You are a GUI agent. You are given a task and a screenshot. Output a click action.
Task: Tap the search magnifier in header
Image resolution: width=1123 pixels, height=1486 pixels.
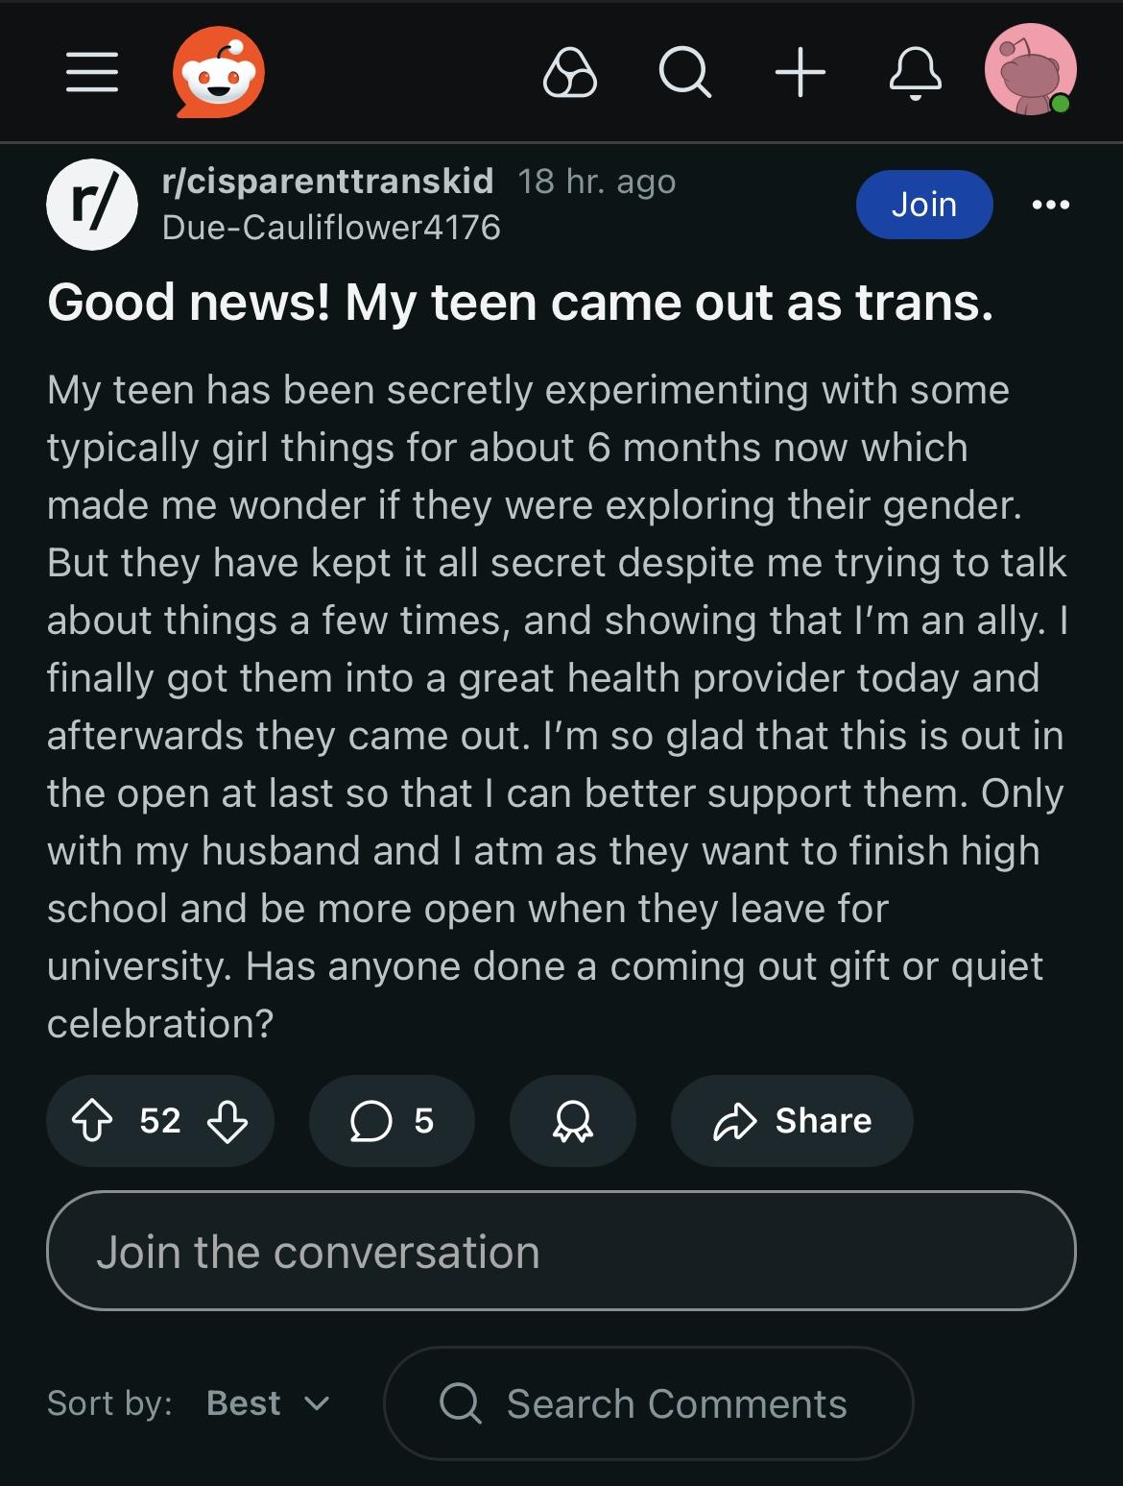[684, 72]
